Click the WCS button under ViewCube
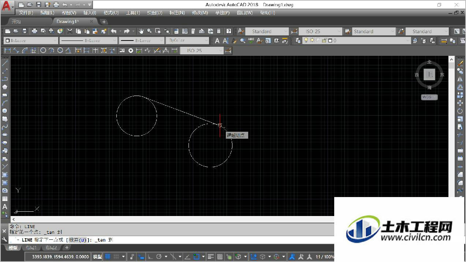This screenshot has height=262, width=466. (x=429, y=97)
